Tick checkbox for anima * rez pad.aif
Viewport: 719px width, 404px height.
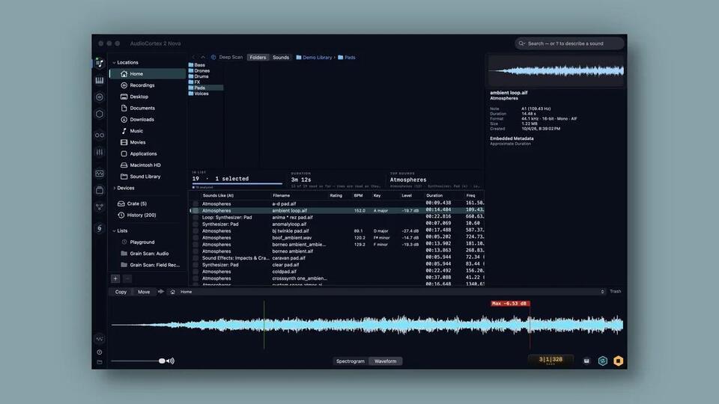click(x=195, y=217)
